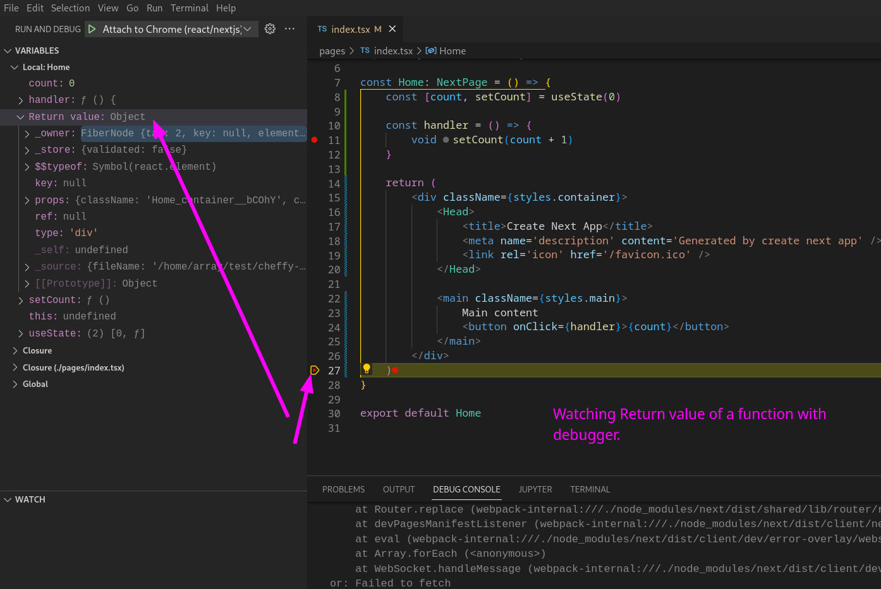Expand the Closure (./pages/index.tsx) scope
The image size is (881, 589).
15,367
